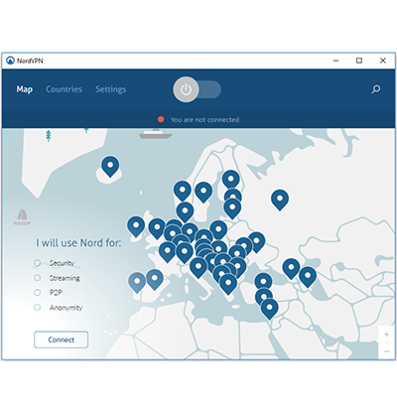Choose Streaming as usage purpose
This screenshot has width=397, height=413.
(x=38, y=278)
